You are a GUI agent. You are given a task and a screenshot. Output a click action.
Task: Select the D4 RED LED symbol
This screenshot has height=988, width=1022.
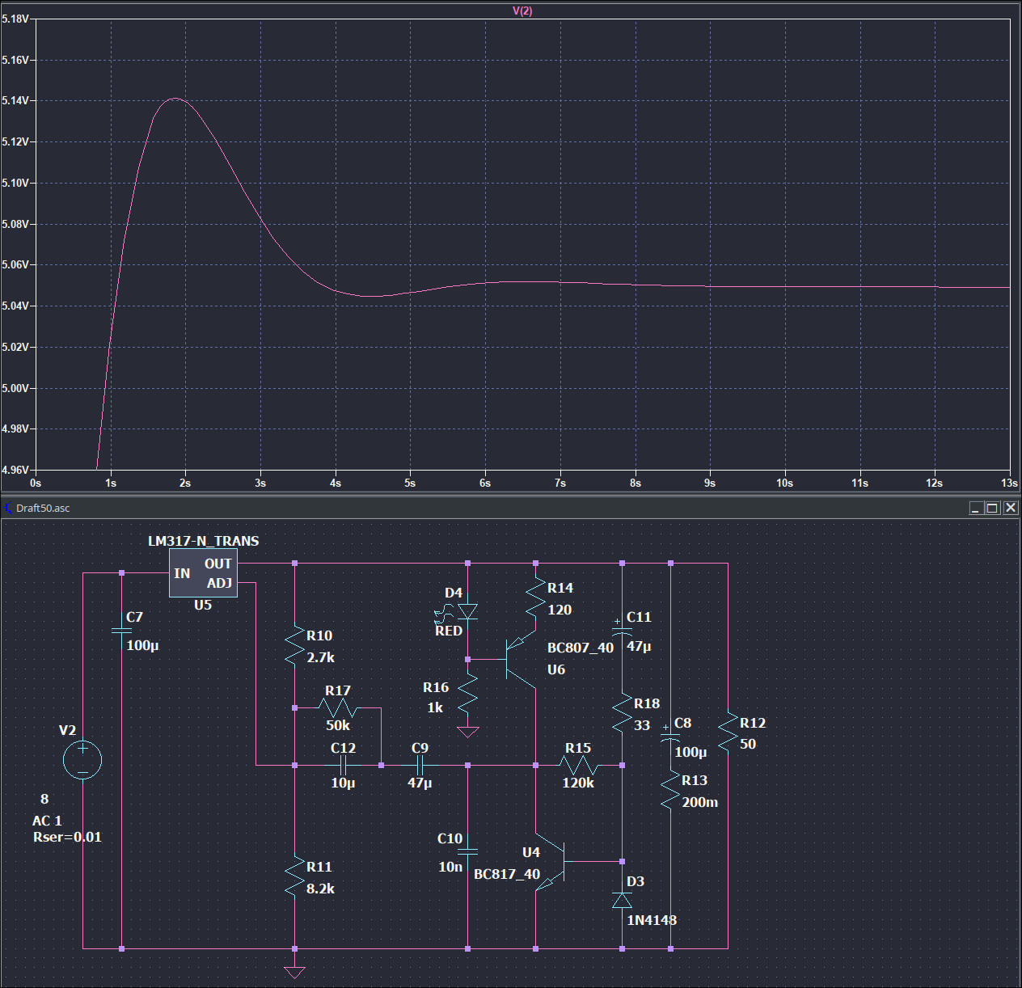(x=467, y=612)
